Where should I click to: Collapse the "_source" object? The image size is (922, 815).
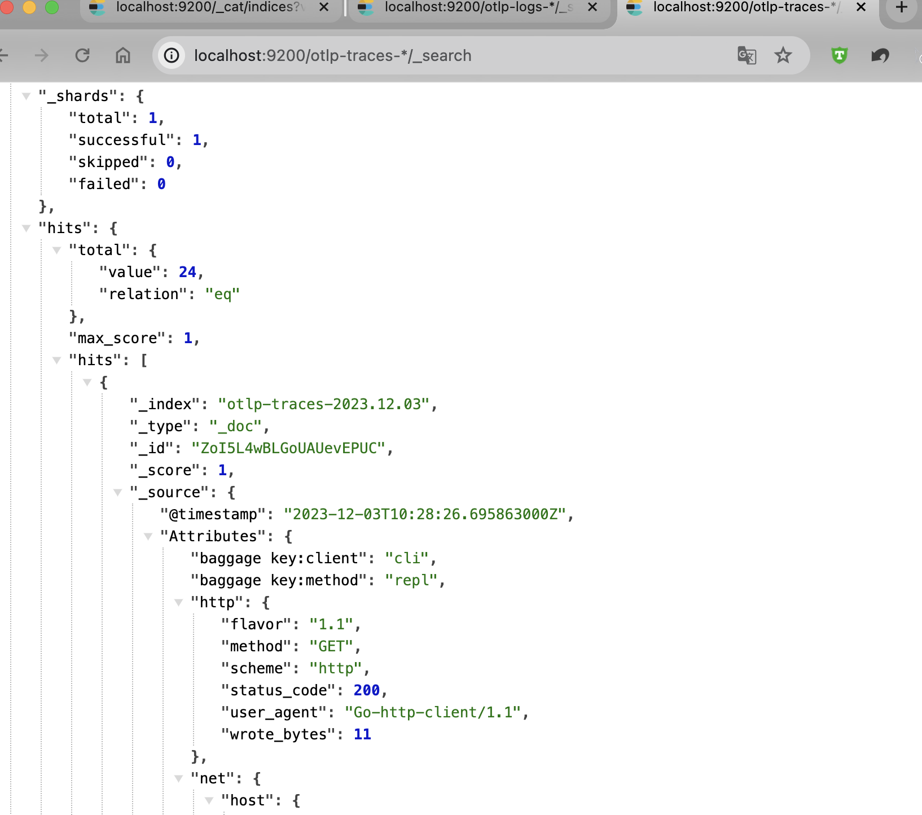pos(117,492)
